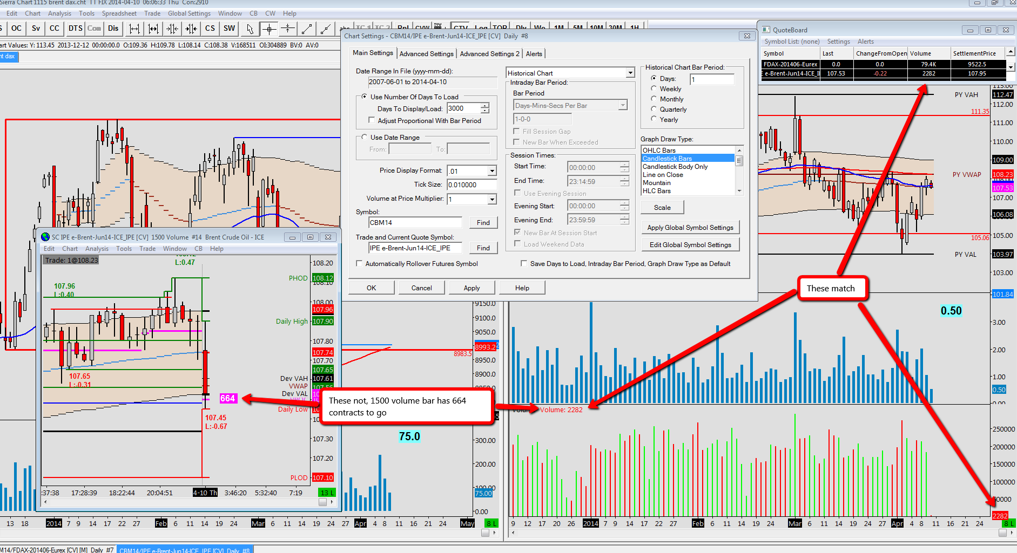Viewport: 1017px width, 553px height.
Task: Click Apply Global Symbol Settings button
Action: 690,228
